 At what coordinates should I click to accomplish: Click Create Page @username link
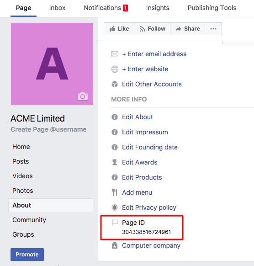coord(48,129)
